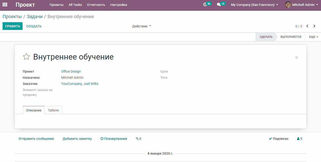Click Mitchell Admin avatar picture
Viewport: 321px width, 162px height.
tap(288, 5)
